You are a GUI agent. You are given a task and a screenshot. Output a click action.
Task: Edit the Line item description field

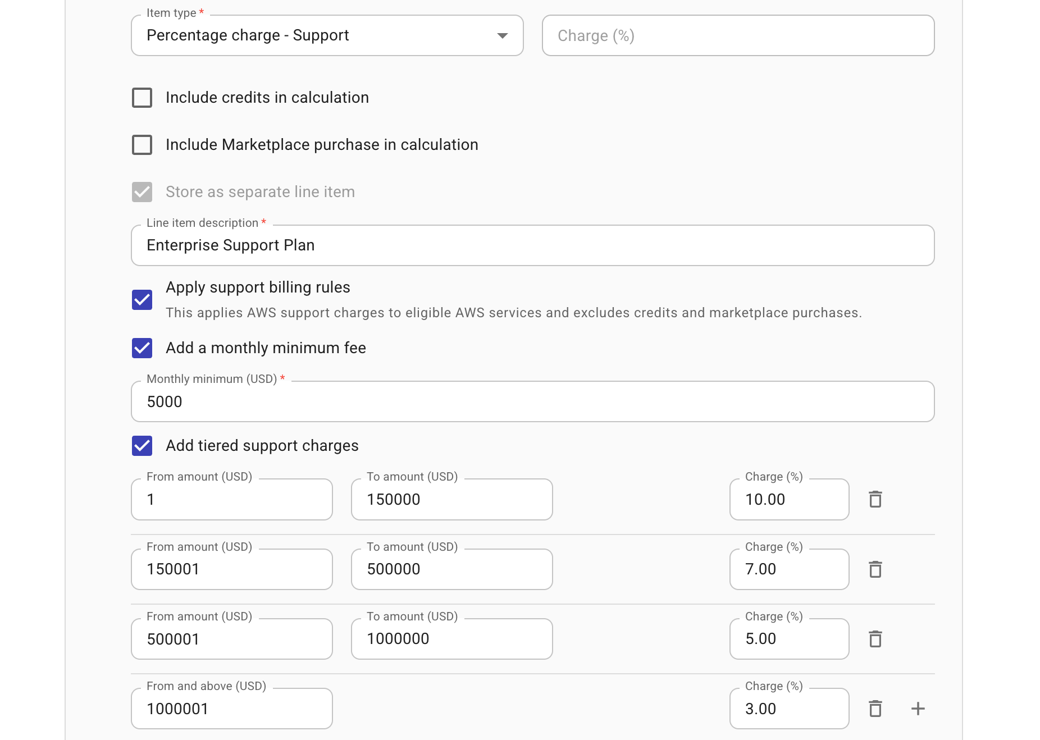pyautogui.click(x=531, y=245)
